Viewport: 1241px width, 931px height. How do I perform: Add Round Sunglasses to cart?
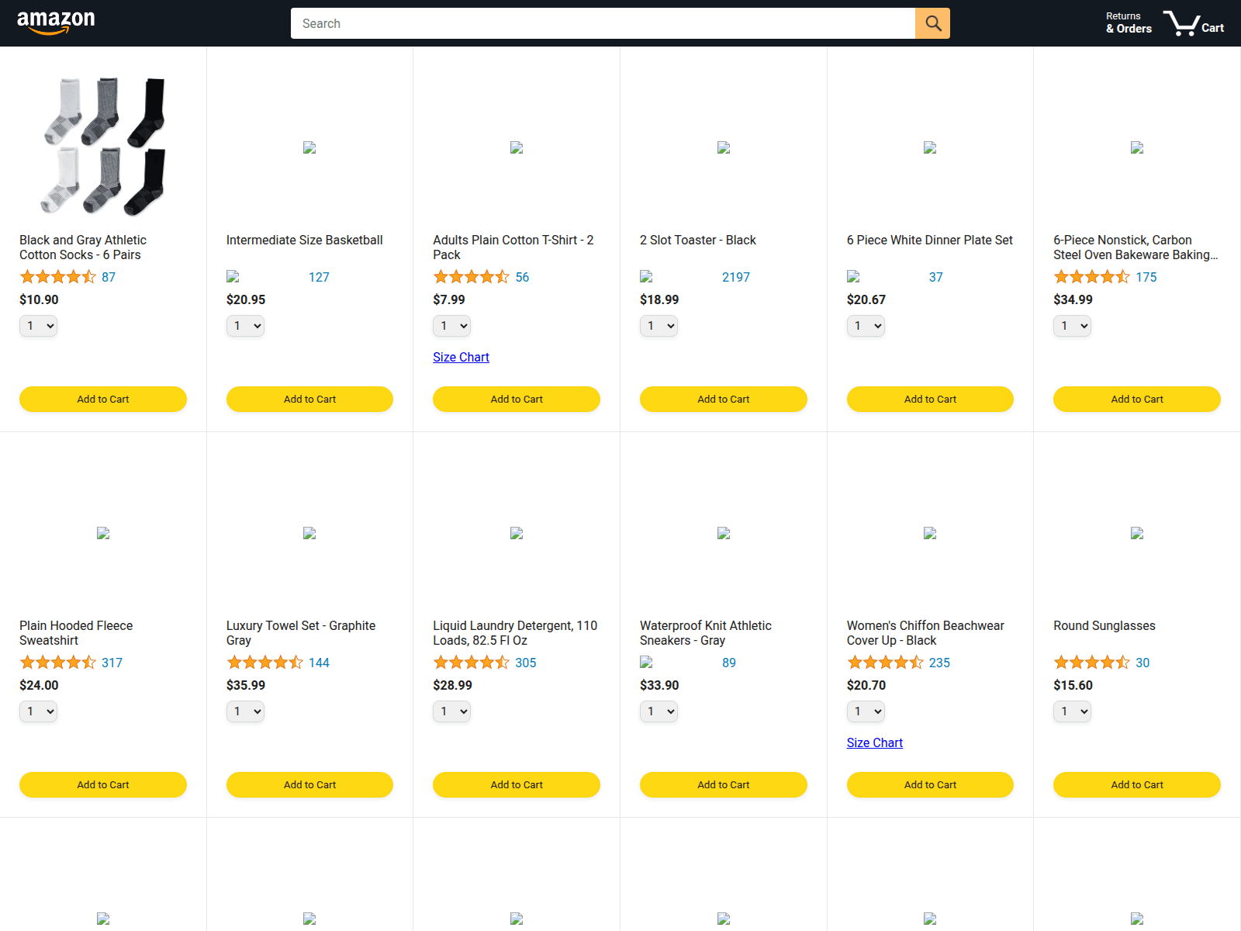point(1137,784)
